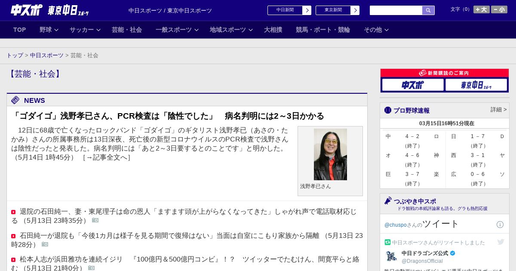516x271 pixels.
Task: Open the 松本人志が浜田雅功を連続イジリ article
Action: coord(185,264)
